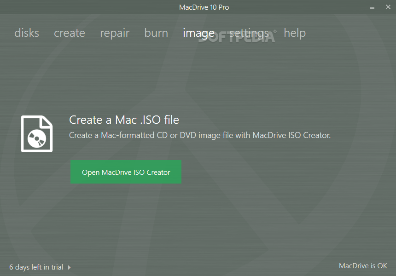
Task: Click the ISO disc file icon
Action: coord(37,134)
